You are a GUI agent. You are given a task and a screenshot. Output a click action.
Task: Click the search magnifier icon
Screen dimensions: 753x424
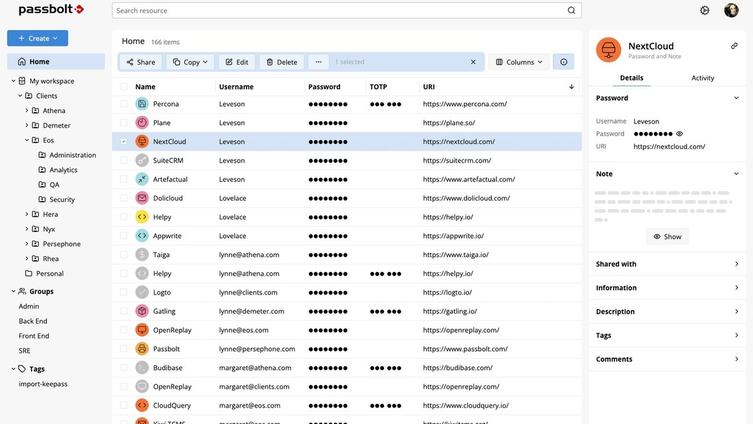571,11
